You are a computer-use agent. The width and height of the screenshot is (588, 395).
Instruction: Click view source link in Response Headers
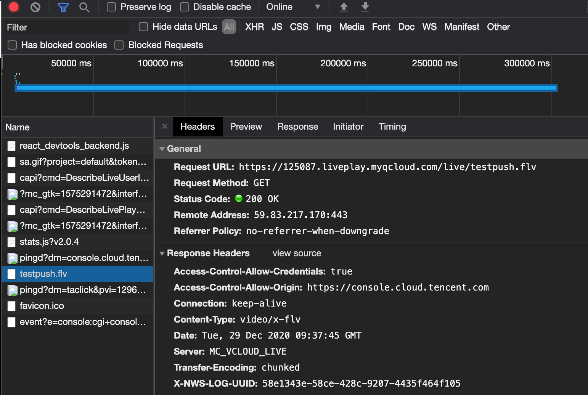coord(297,253)
